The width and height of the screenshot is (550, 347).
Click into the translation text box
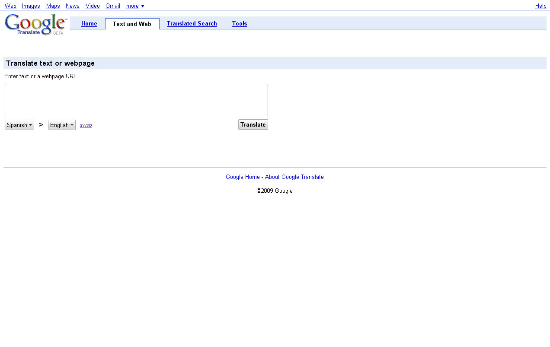(x=136, y=100)
